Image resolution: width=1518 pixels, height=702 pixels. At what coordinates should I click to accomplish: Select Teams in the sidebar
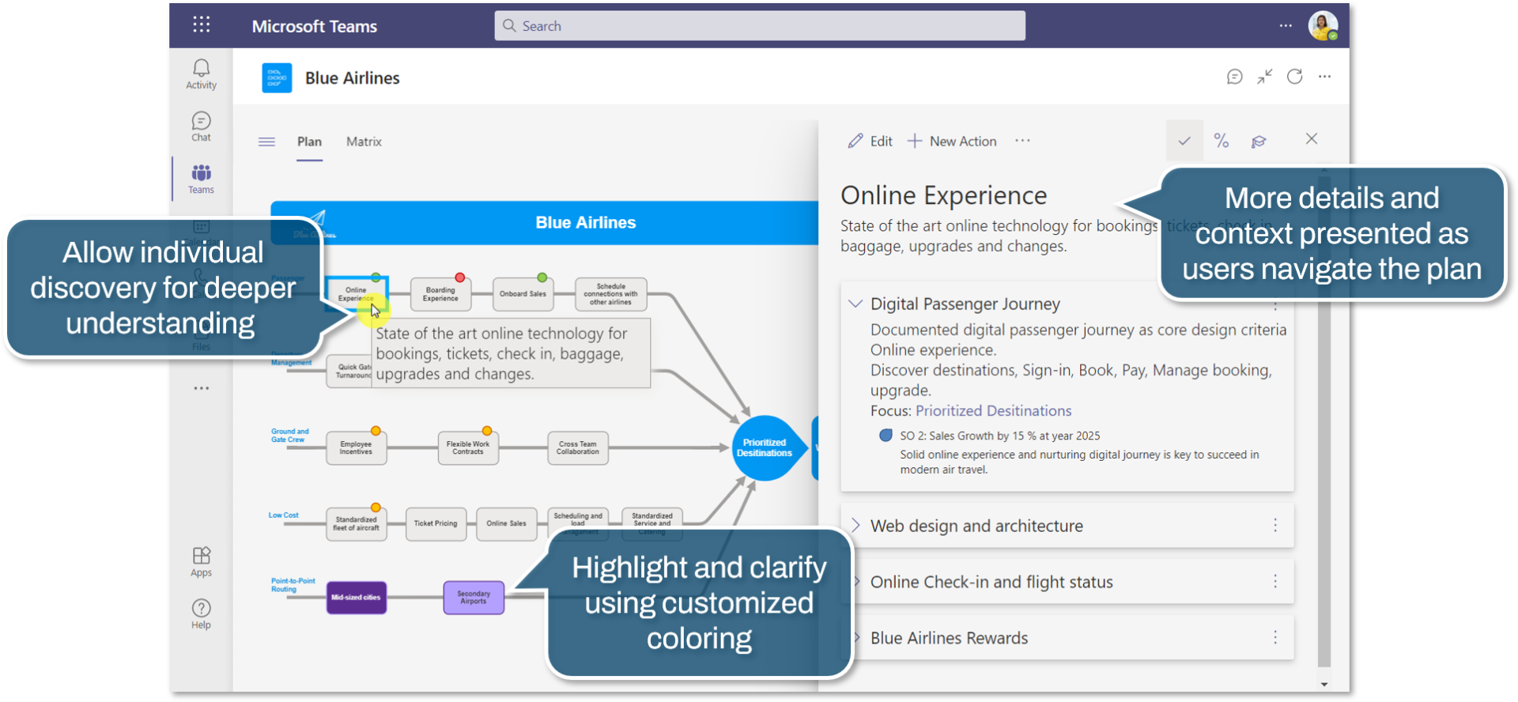201,179
